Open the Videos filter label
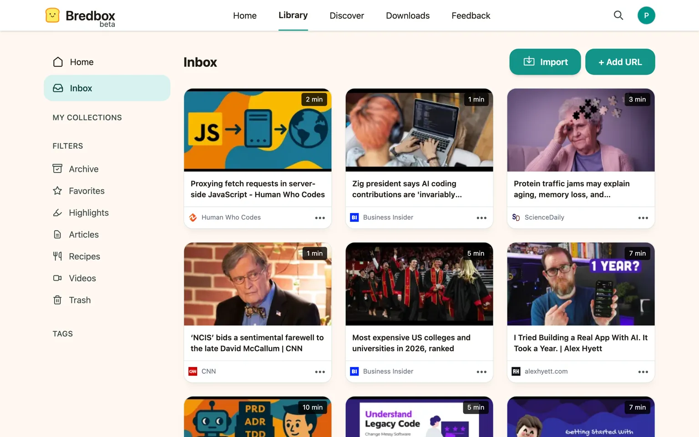This screenshot has width=699, height=437. 82,278
